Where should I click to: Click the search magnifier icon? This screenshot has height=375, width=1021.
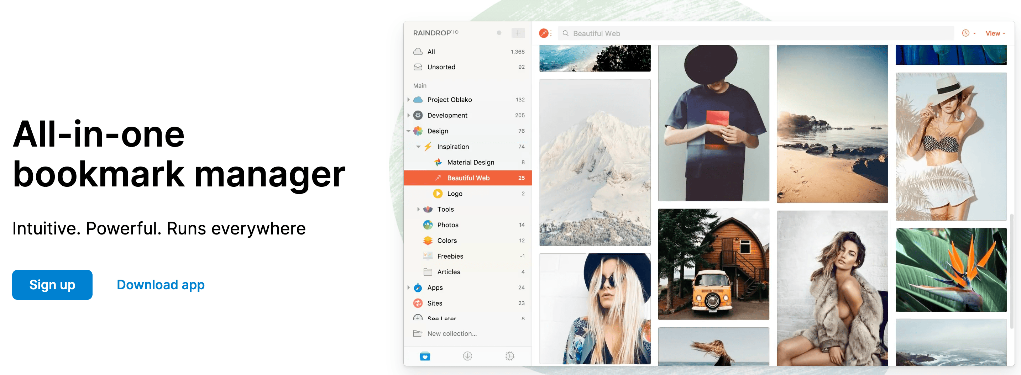[566, 33]
